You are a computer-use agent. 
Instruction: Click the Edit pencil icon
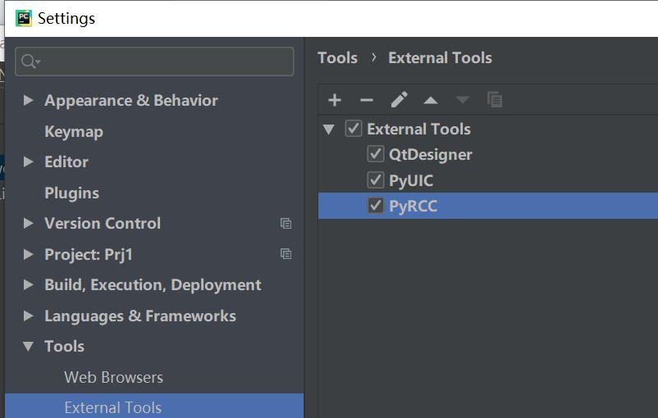click(x=399, y=100)
